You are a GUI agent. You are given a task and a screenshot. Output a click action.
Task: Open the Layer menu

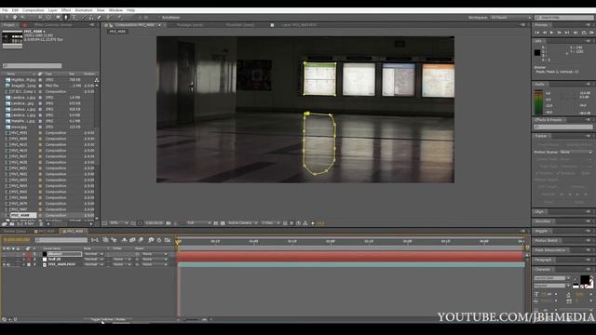(53, 10)
